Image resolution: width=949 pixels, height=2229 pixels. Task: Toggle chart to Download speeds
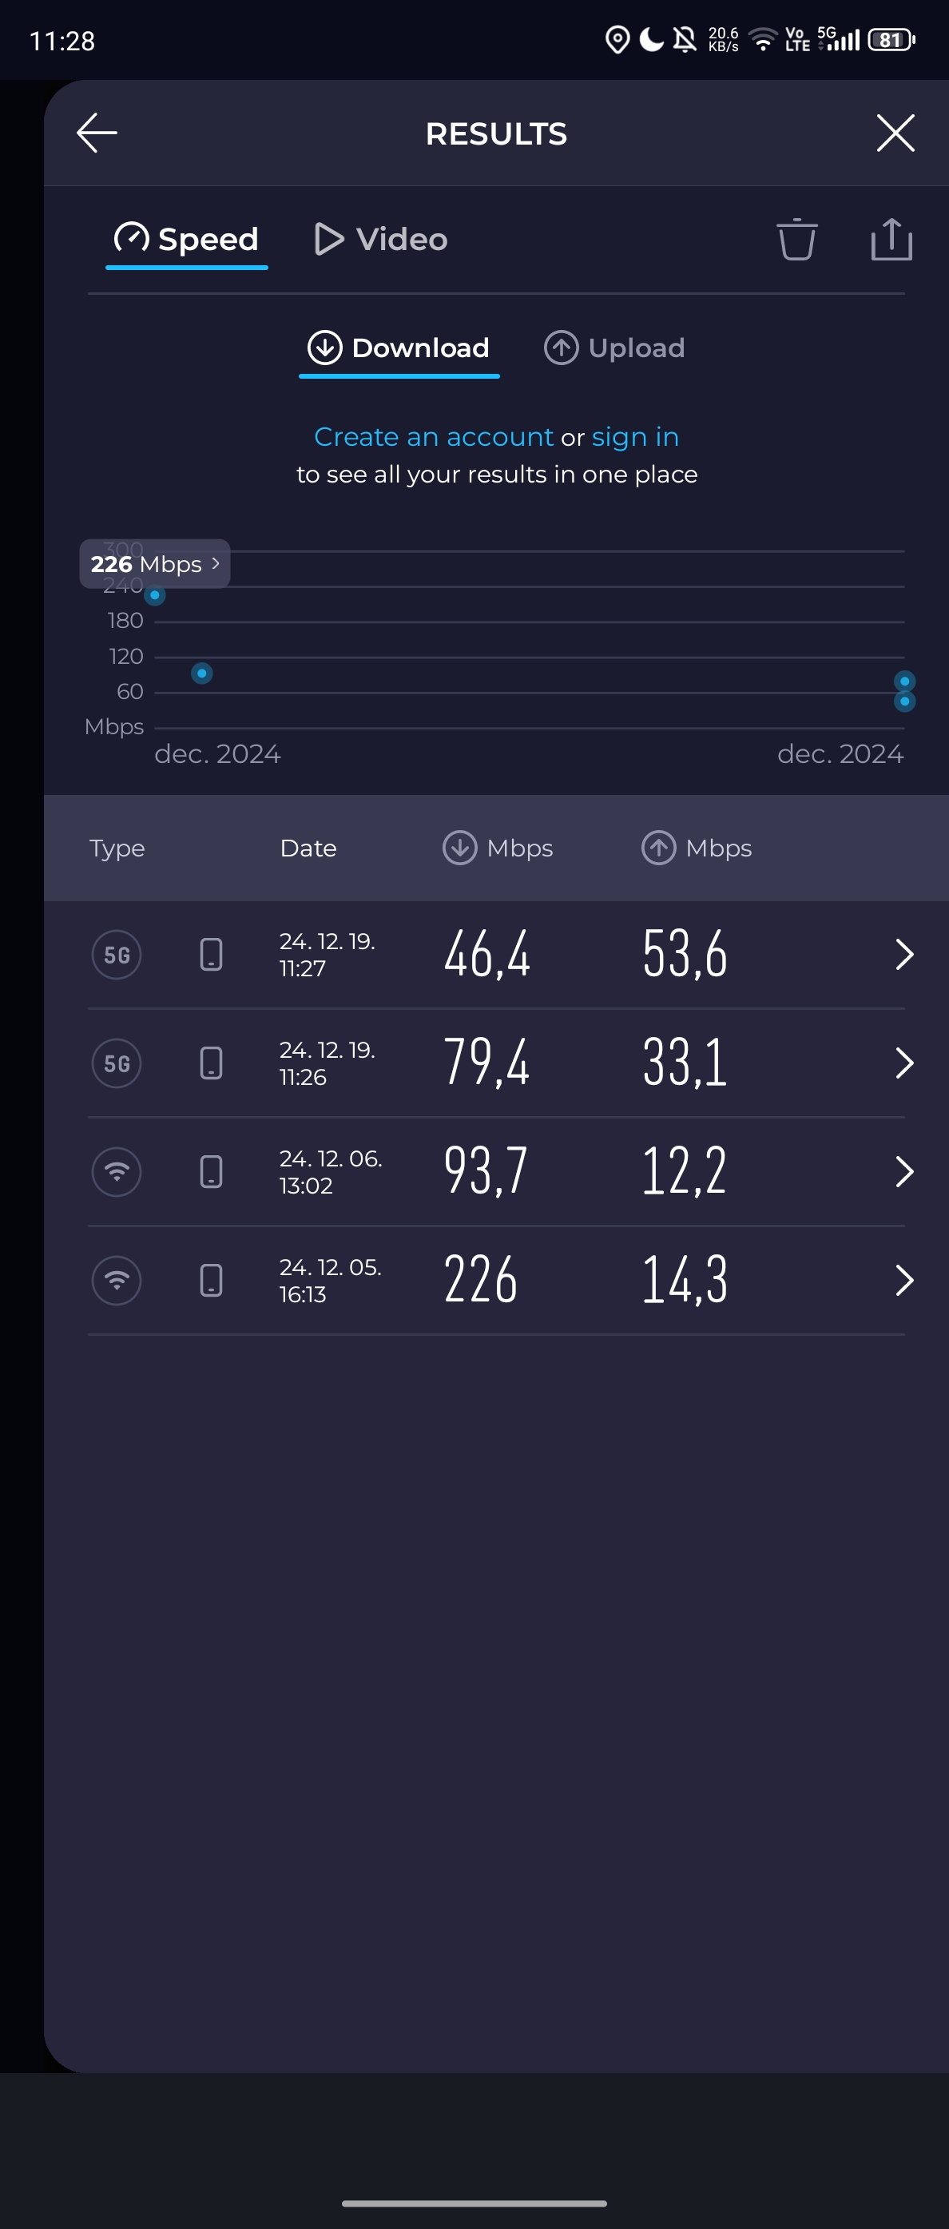(399, 348)
